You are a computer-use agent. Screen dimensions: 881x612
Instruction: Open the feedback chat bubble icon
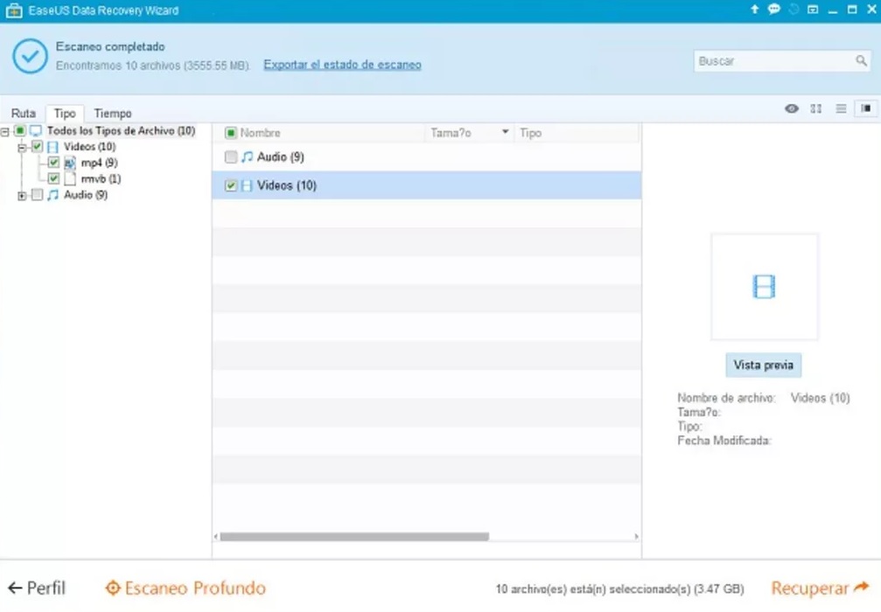click(x=774, y=9)
